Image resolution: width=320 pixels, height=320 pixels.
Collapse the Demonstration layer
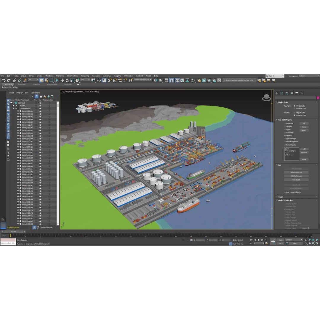(x=13, y=108)
